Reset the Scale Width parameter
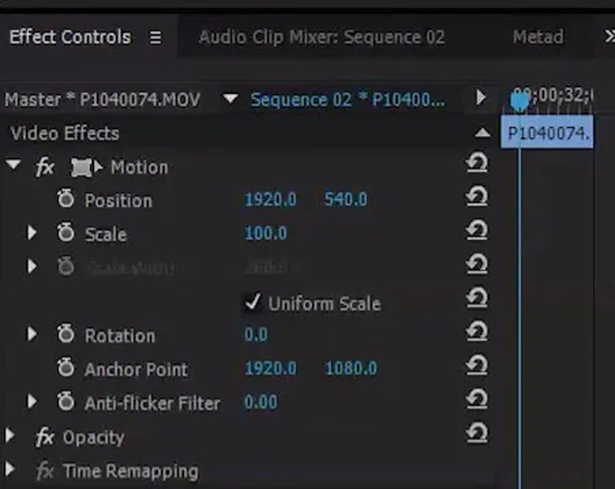 tap(477, 264)
